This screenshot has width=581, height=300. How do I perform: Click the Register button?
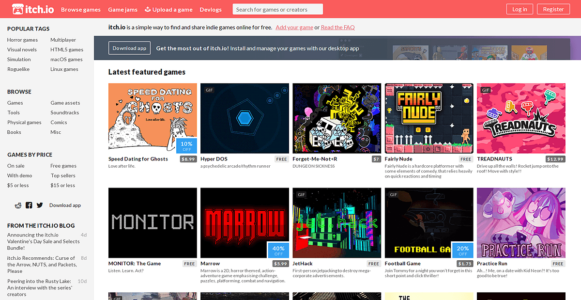(553, 9)
